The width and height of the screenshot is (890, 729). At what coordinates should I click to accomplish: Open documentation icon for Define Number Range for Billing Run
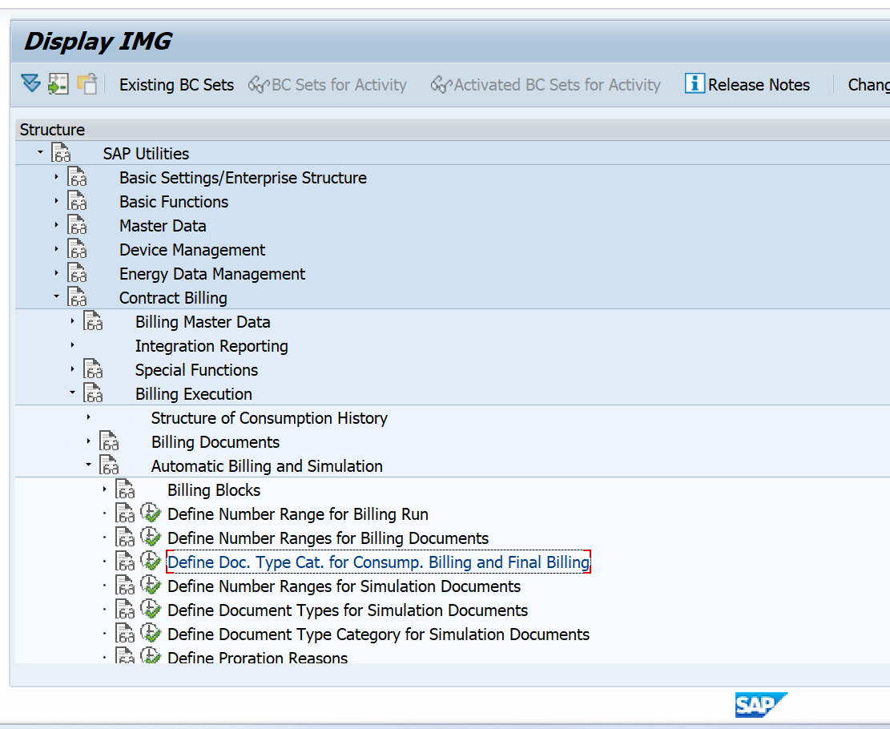125,514
